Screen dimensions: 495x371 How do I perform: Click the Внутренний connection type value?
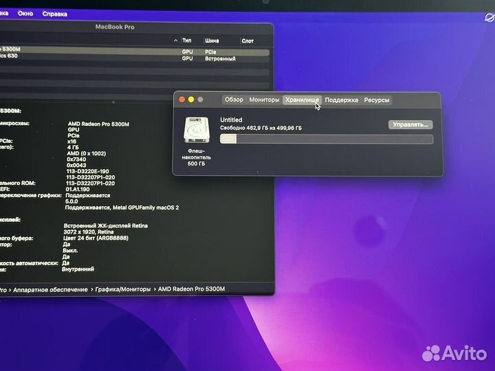(78, 269)
